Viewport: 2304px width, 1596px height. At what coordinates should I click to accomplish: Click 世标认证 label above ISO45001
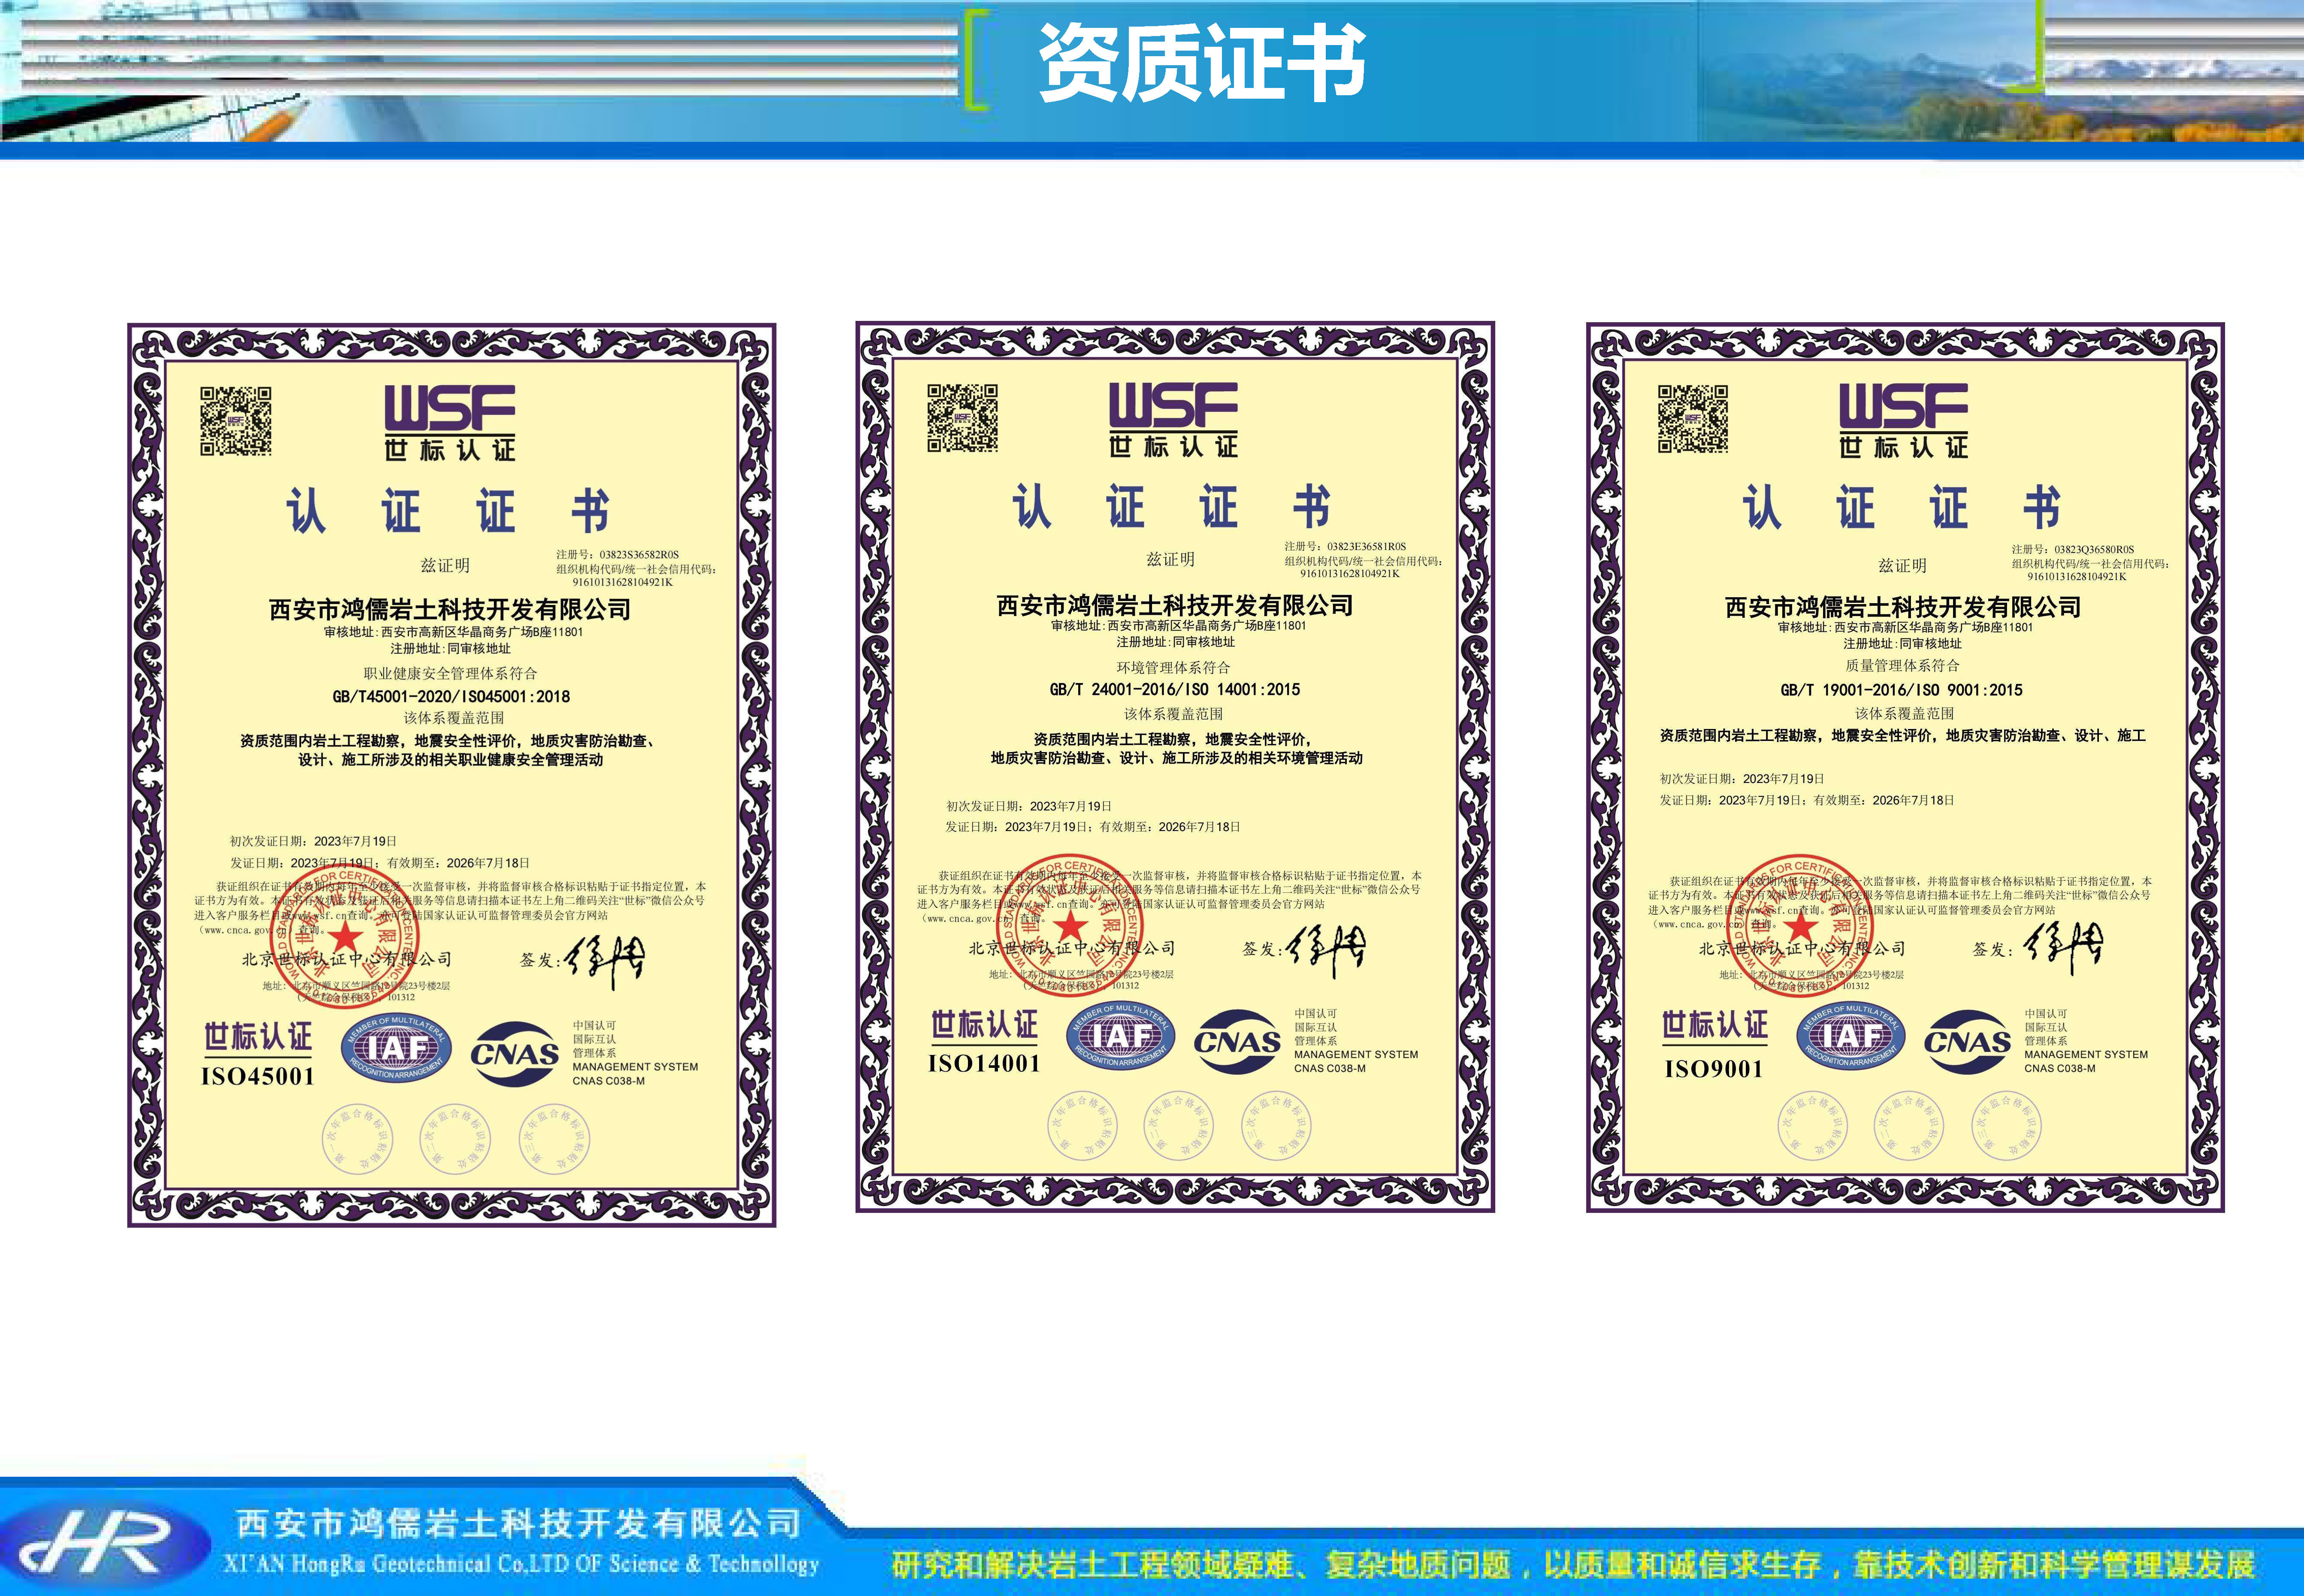click(x=258, y=1037)
